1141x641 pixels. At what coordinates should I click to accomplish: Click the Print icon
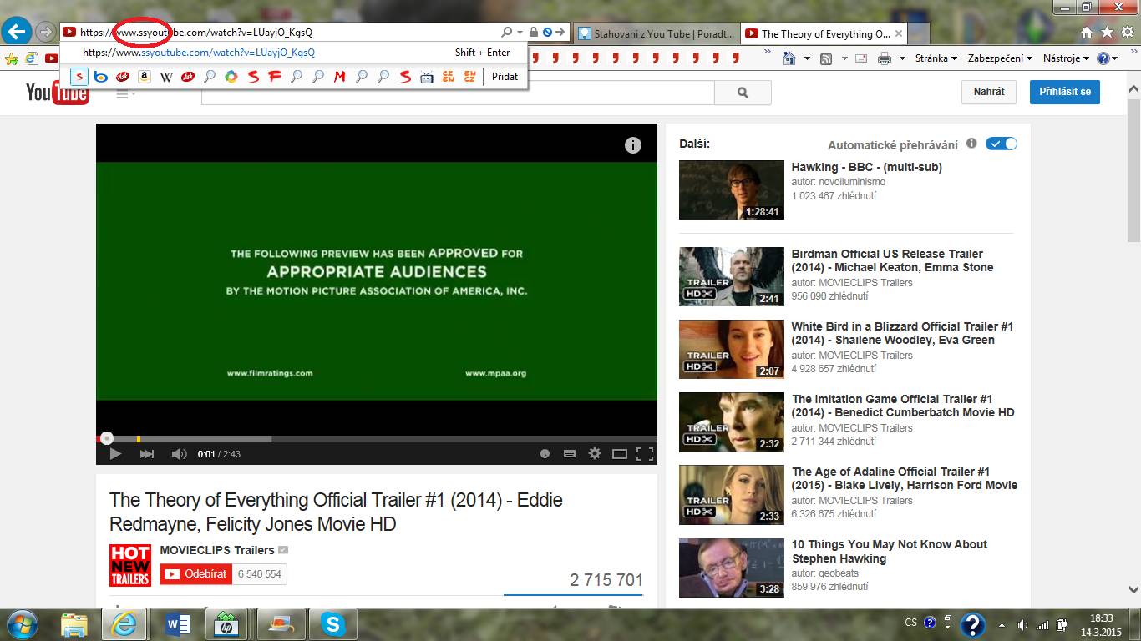point(885,58)
